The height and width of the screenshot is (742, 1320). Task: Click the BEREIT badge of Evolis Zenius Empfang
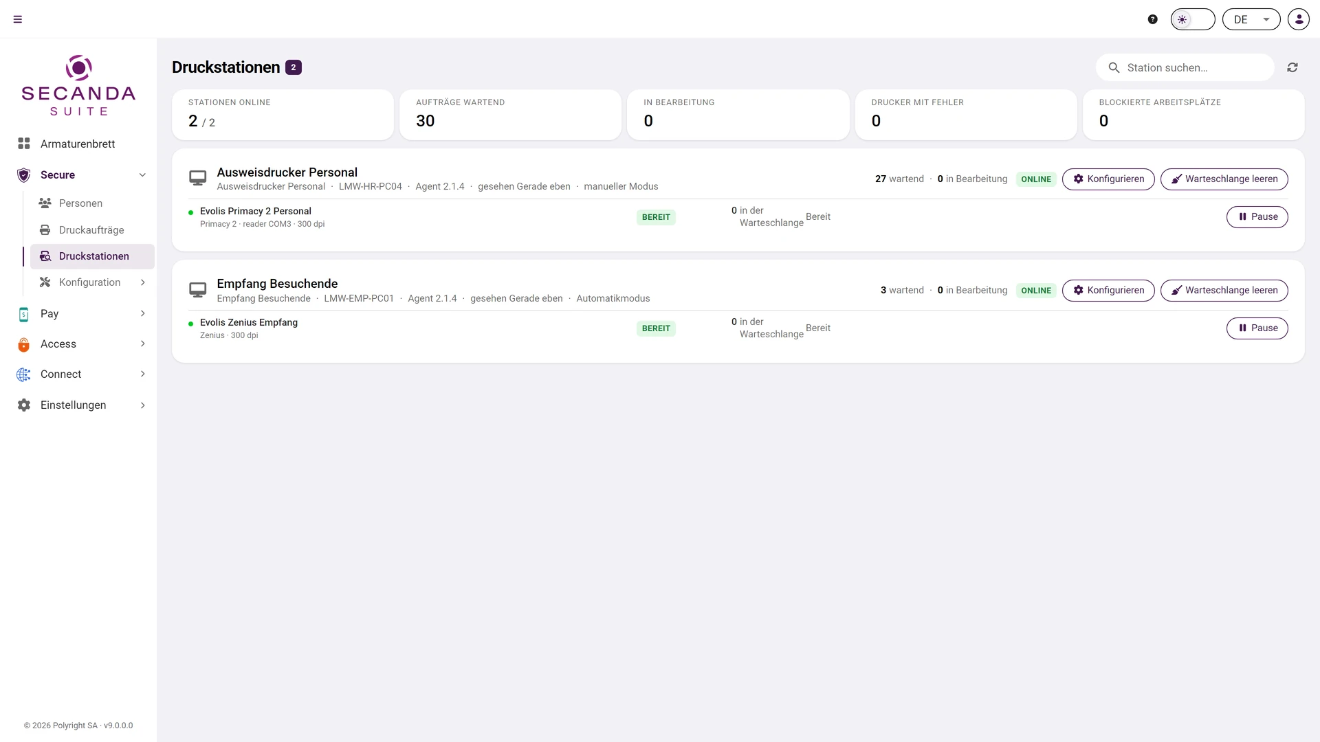point(656,328)
